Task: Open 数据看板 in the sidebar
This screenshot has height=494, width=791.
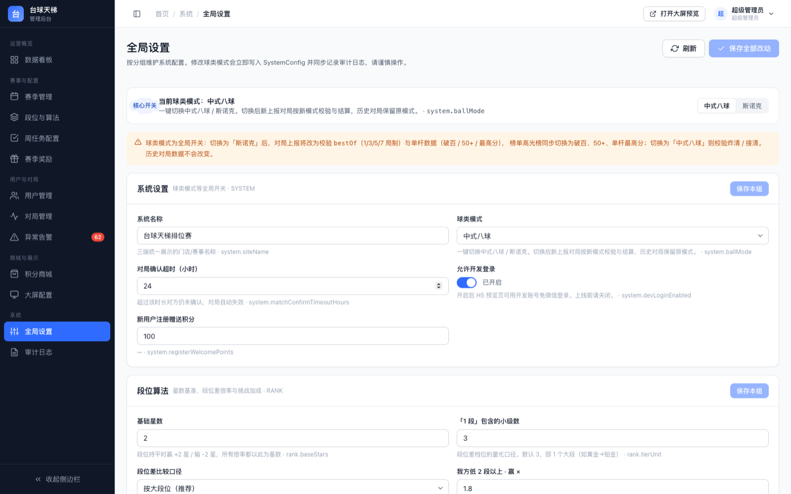Action: point(57,60)
